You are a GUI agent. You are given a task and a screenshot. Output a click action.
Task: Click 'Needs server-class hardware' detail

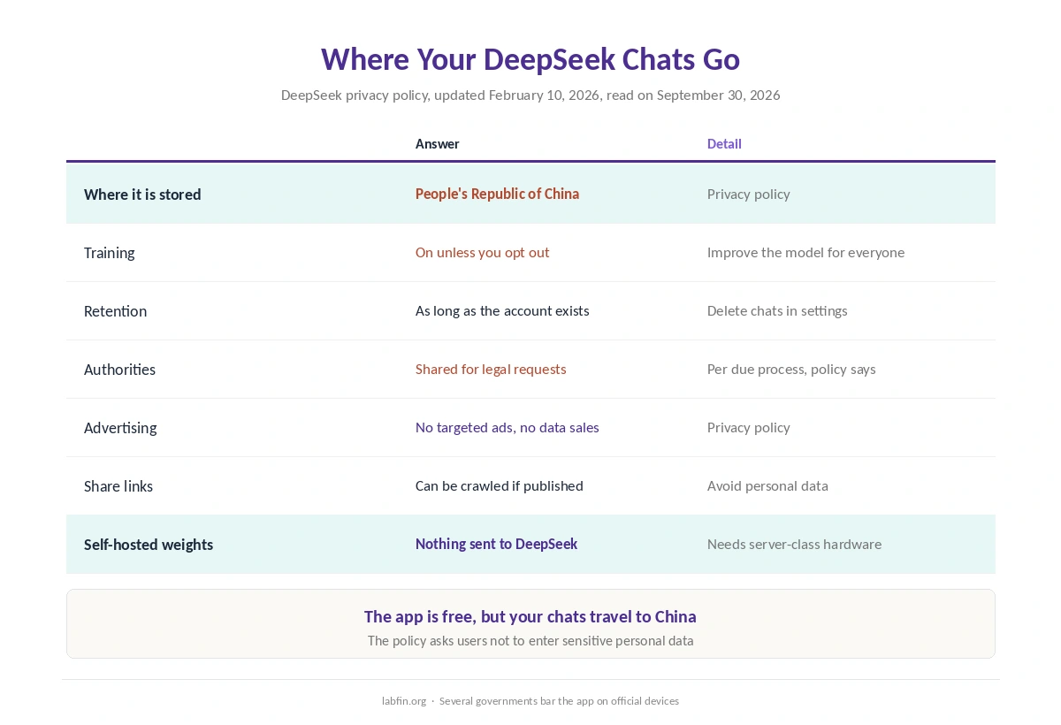(x=794, y=544)
